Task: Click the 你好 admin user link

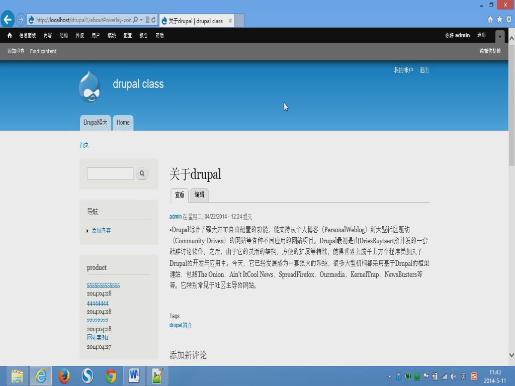Action: point(458,35)
